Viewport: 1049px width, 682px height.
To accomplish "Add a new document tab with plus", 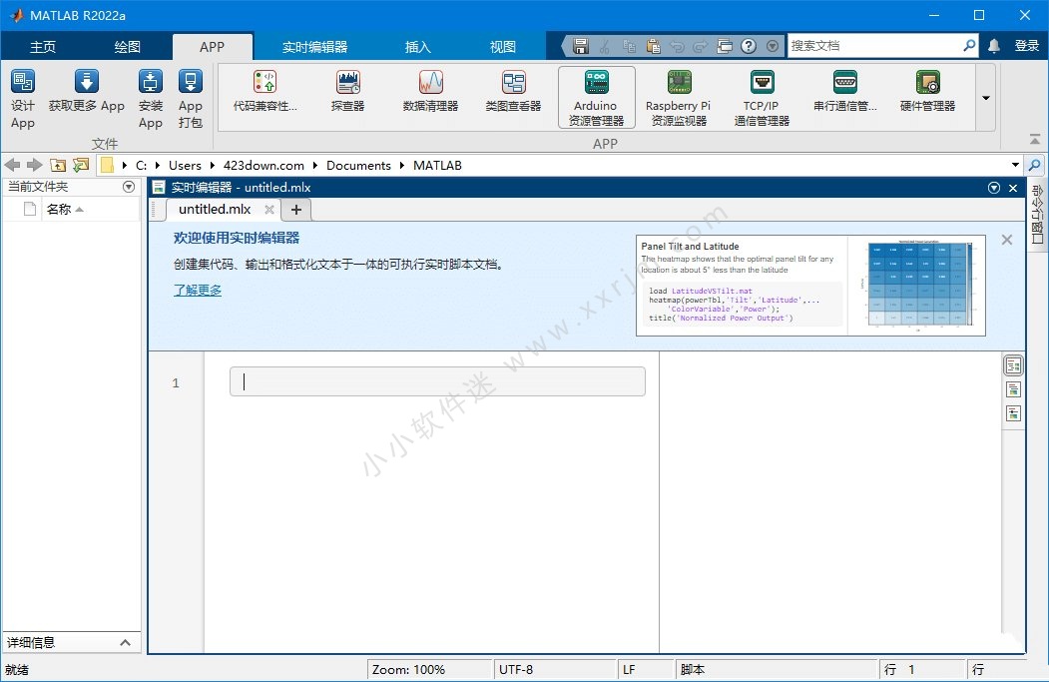I will coord(295,210).
